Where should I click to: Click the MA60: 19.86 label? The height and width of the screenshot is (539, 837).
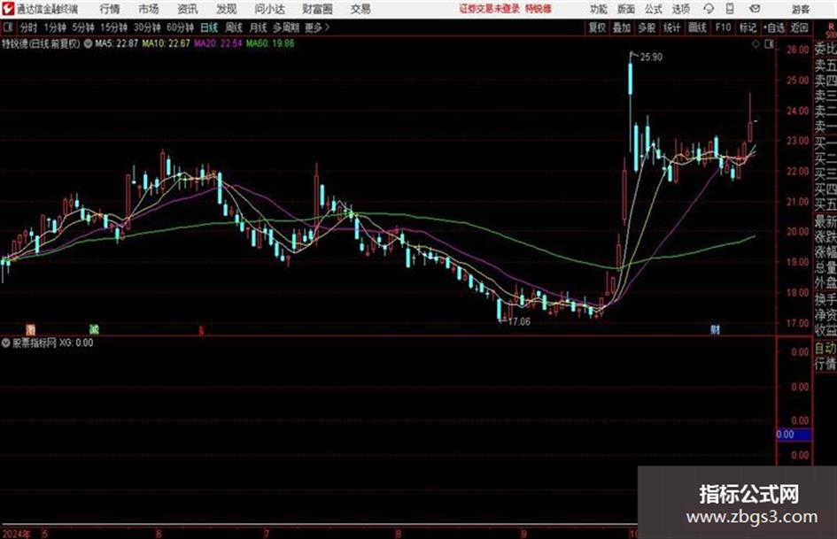[270, 43]
